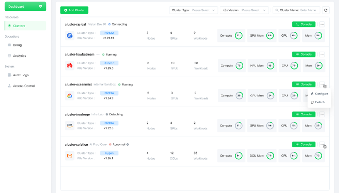Click the info icon next to Abnormal status
Screen dimensions: 339x193
pyautogui.click(x=128, y=144)
